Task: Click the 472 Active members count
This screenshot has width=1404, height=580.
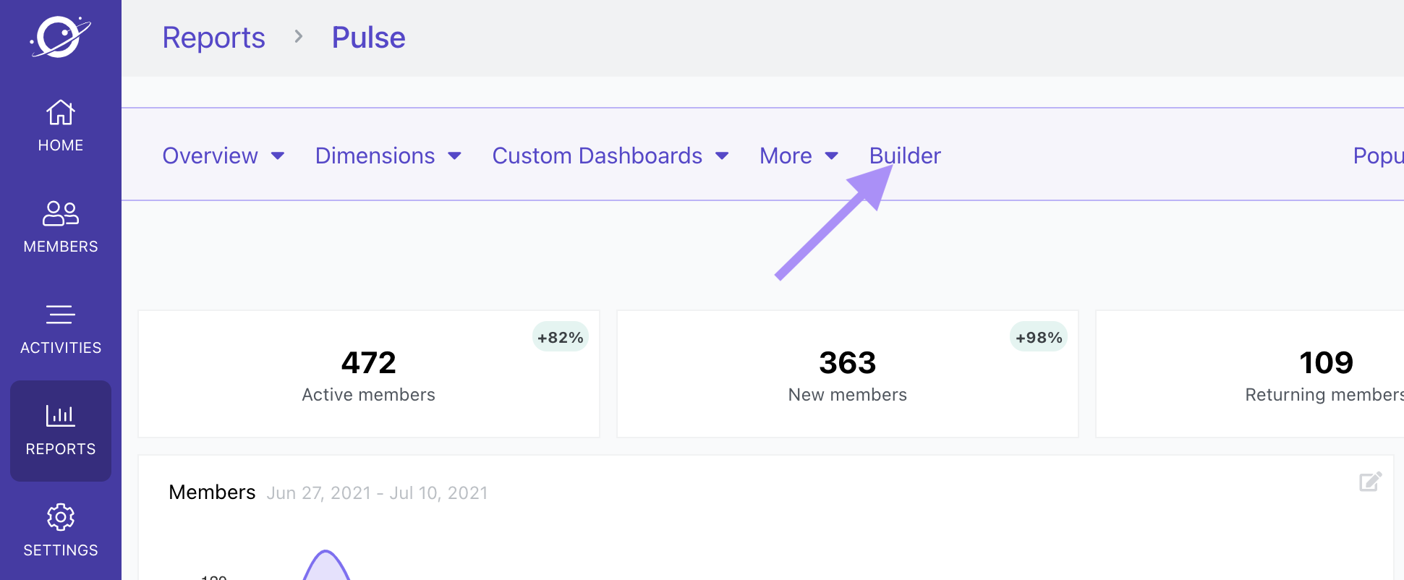Action: click(369, 362)
